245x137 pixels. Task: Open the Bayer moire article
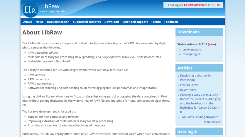[x=188, y=90]
